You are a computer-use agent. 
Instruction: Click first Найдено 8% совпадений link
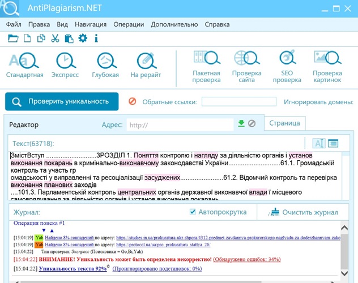pos(70,238)
